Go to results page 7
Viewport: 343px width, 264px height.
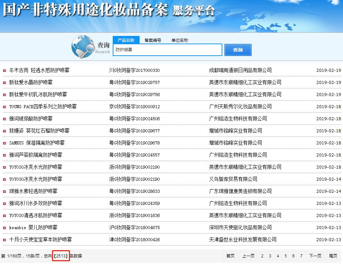click(x=301, y=256)
